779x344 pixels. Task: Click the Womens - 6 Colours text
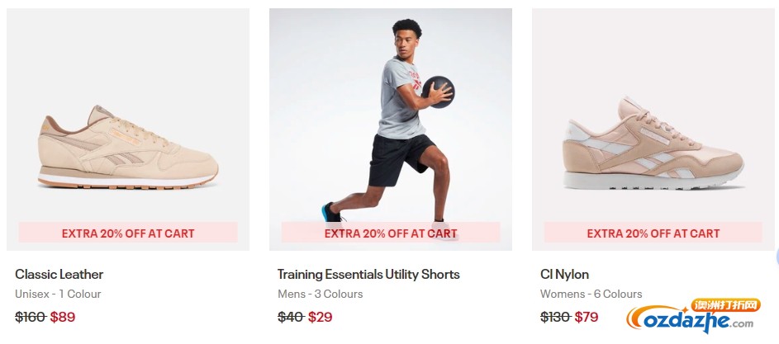click(x=591, y=294)
